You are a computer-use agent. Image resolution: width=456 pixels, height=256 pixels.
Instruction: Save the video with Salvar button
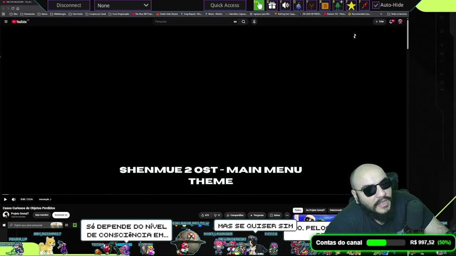(x=275, y=215)
